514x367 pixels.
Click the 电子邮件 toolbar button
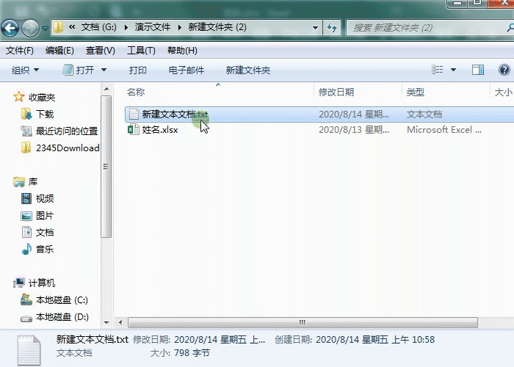point(187,70)
